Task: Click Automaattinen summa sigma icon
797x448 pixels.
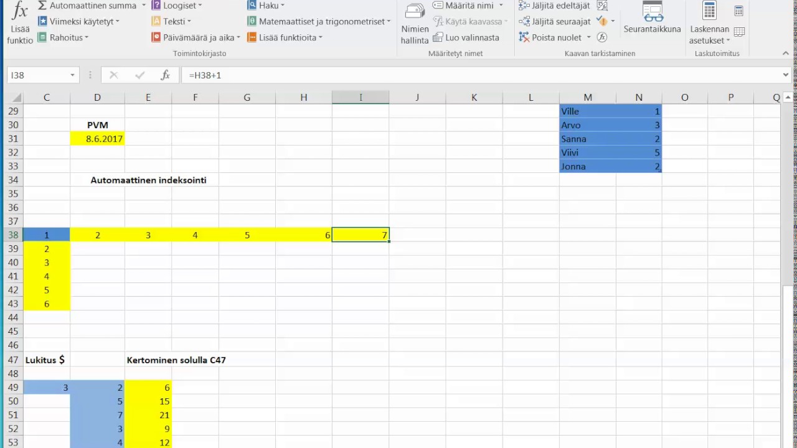Action: 42,6
